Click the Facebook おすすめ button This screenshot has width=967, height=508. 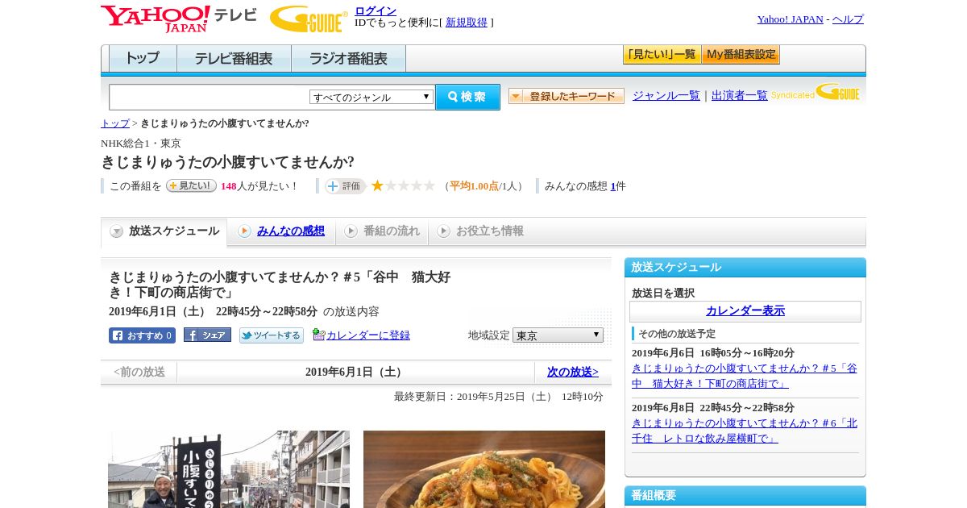142,335
